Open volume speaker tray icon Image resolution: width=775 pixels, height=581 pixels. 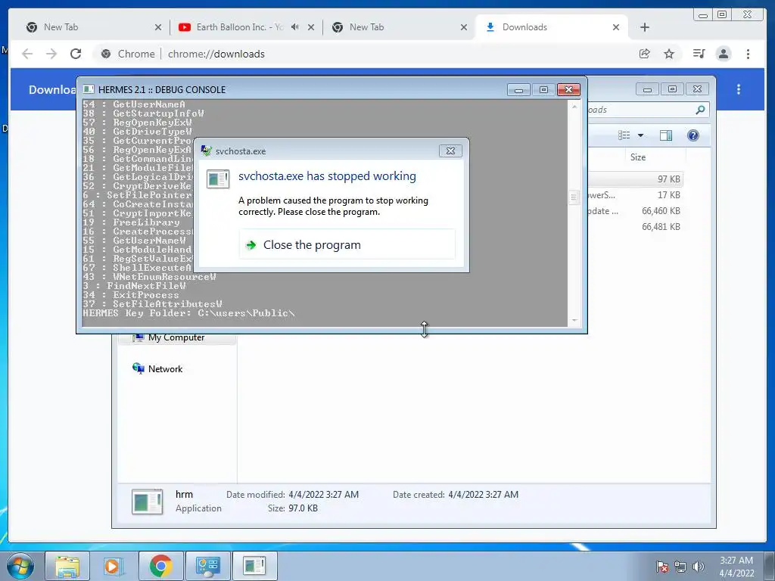pos(698,567)
